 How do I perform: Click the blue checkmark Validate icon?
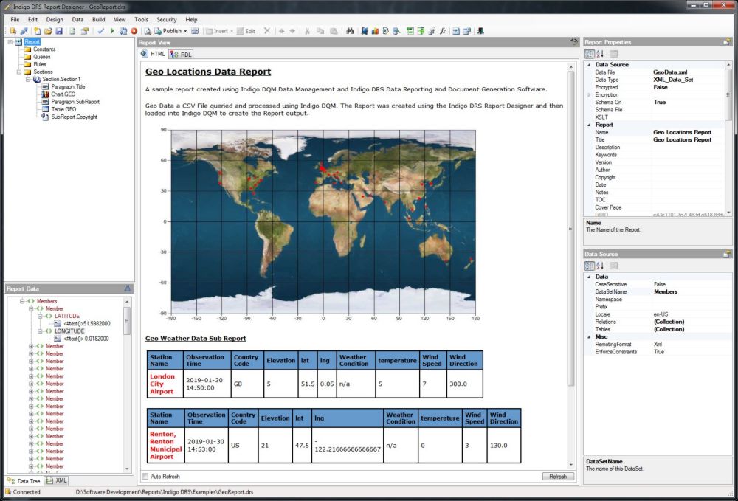tap(100, 31)
